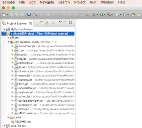Open dropdown arrow beside the S icon
The image size is (142, 128).
128,15
